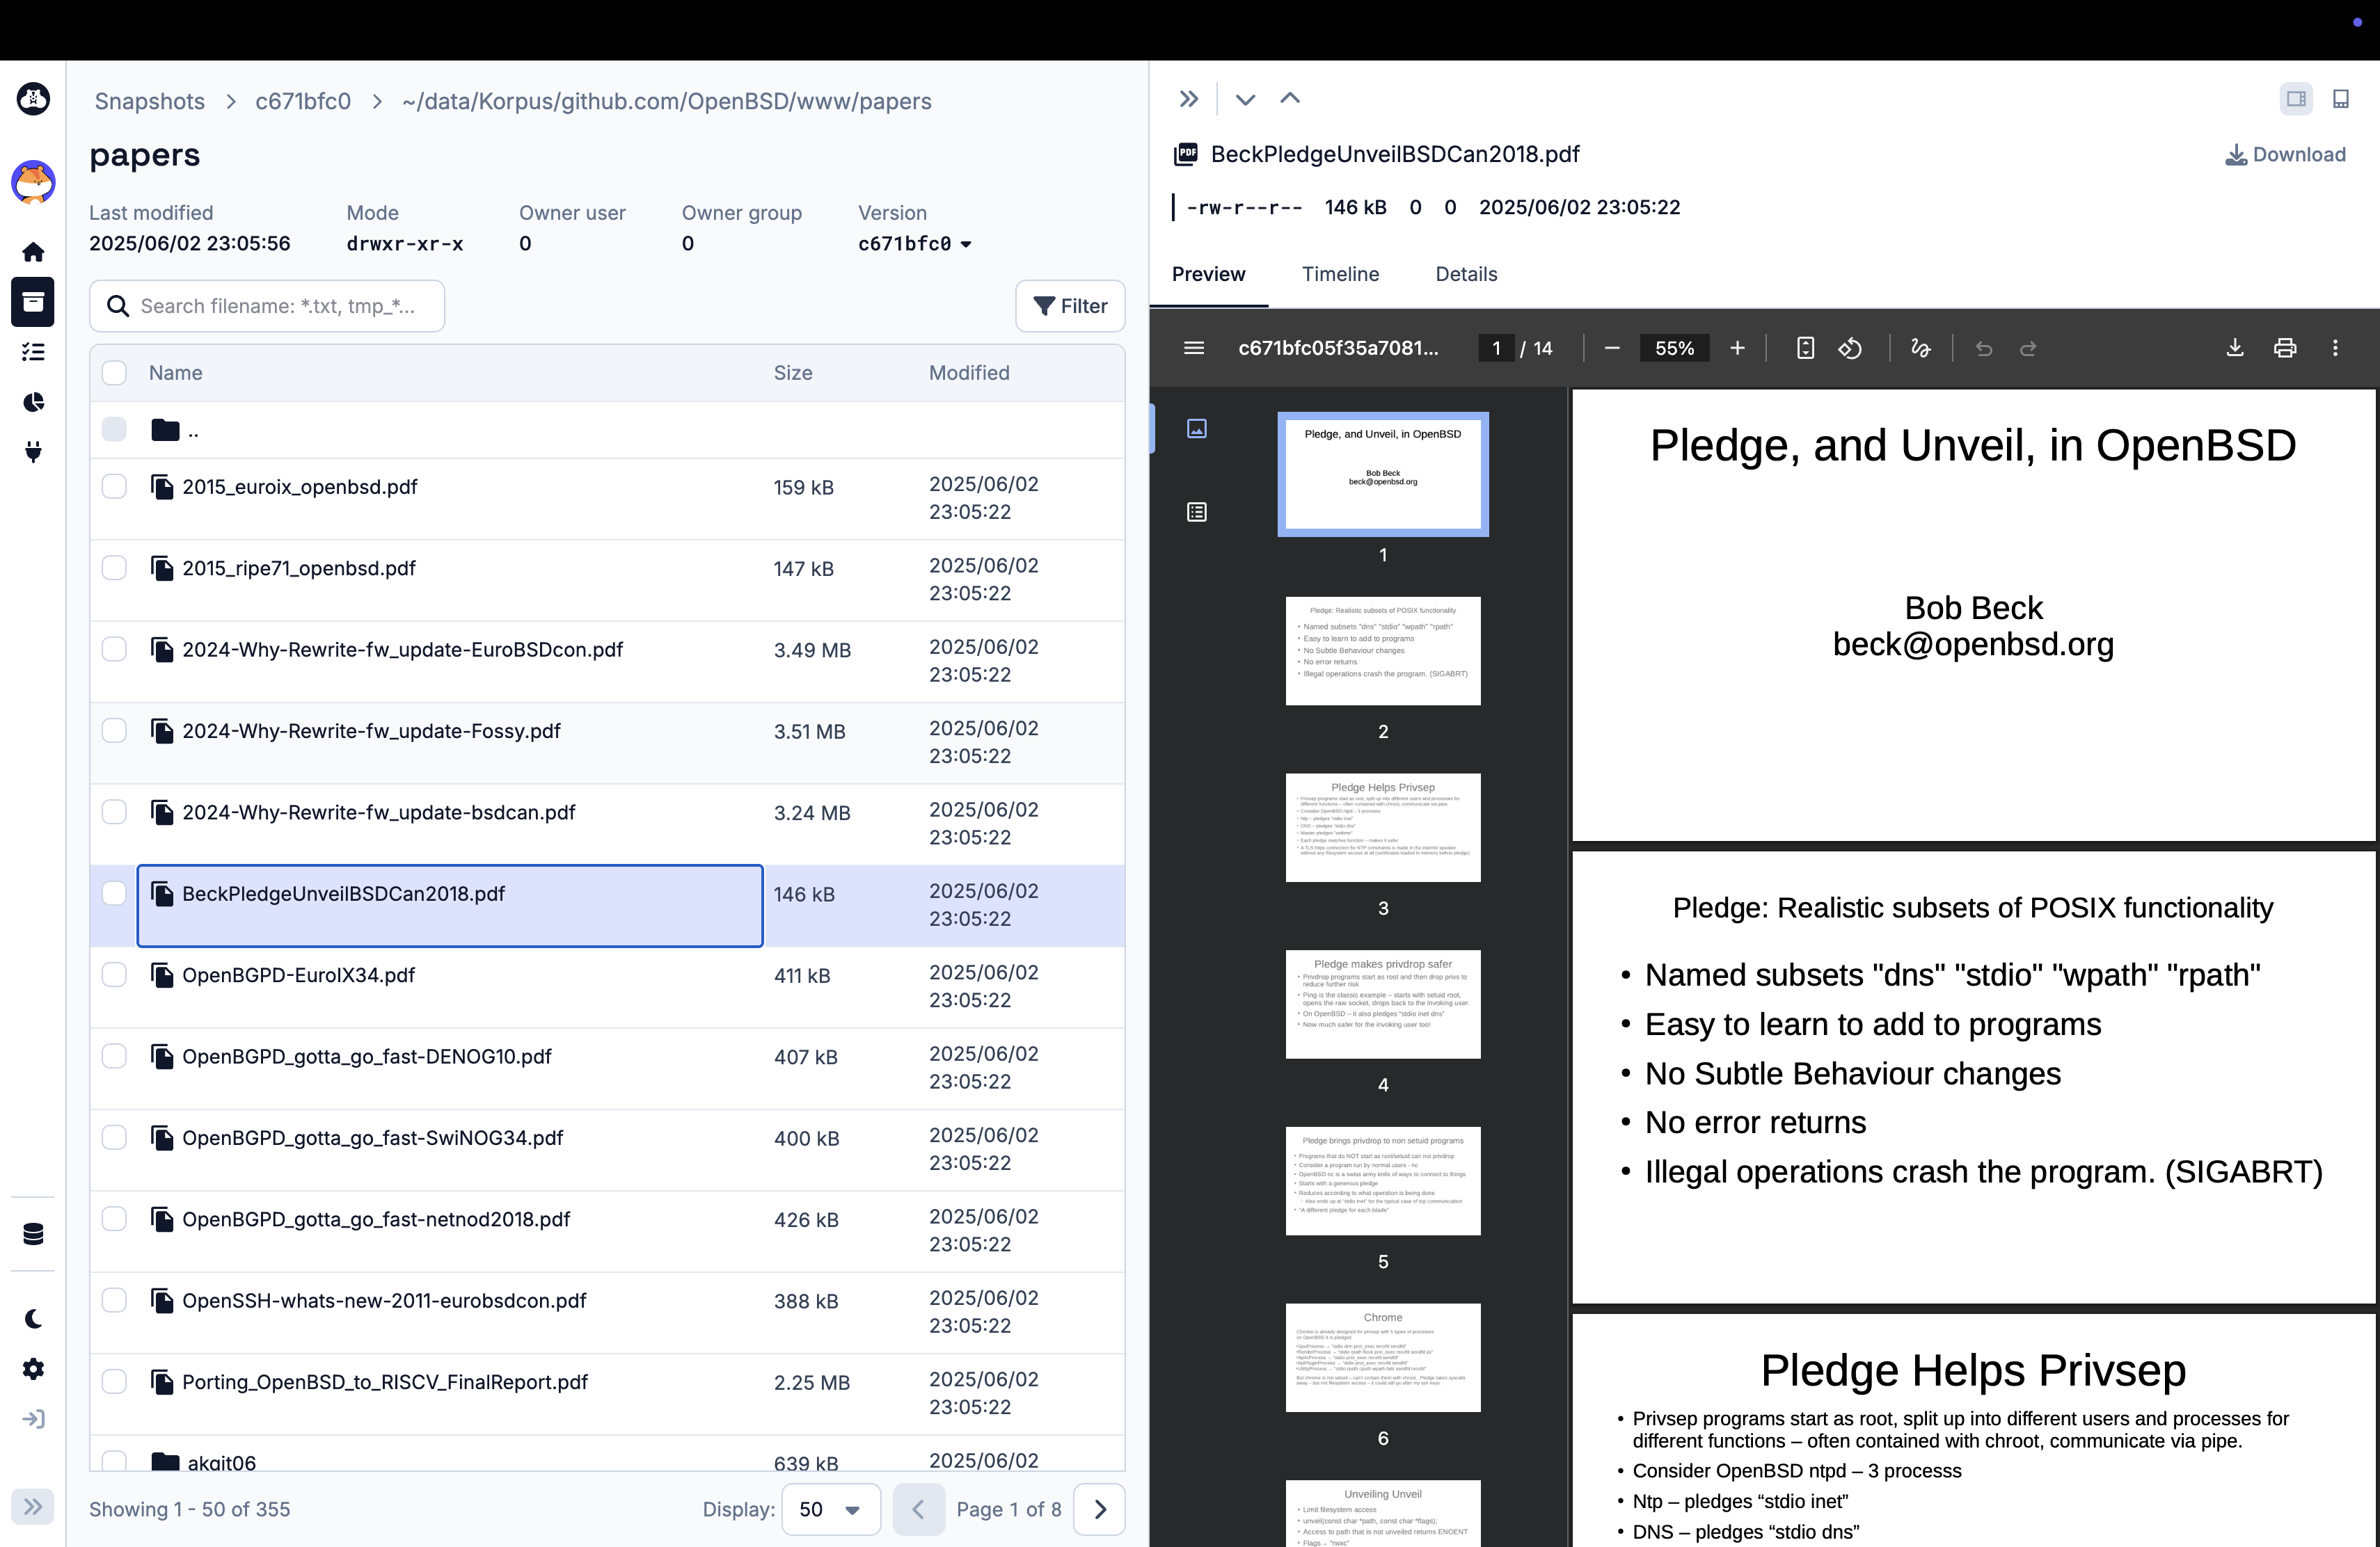The height and width of the screenshot is (1547, 2380).
Task: Check the box for OpenBGPD-EuroIX34.pdf
Action: [x=114, y=975]
